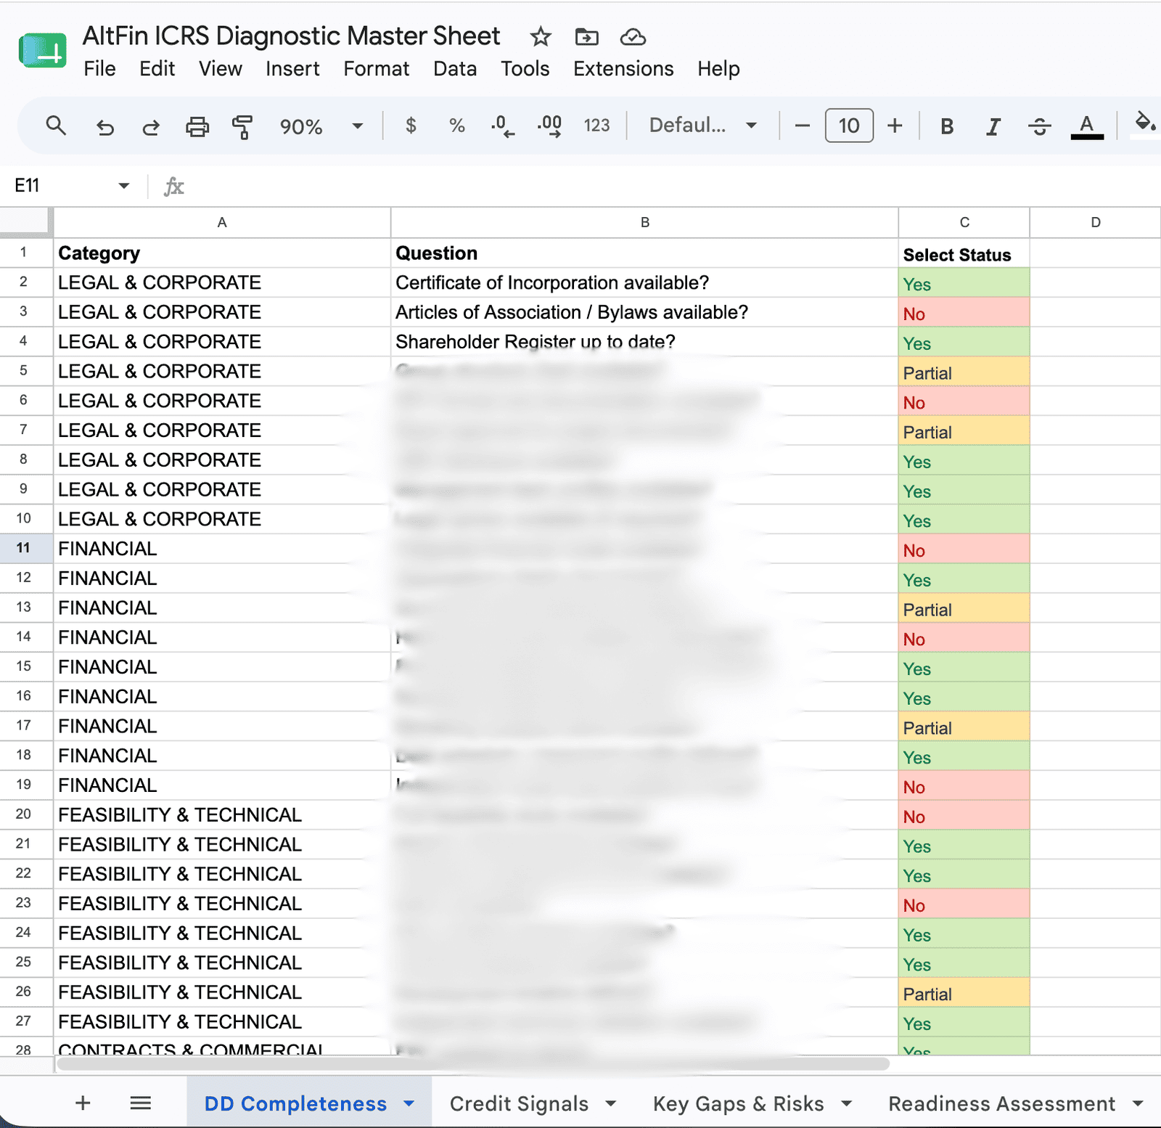Click the font size input field
The width and height of the screenshot is (1161, 1128).
coord(849,126)
